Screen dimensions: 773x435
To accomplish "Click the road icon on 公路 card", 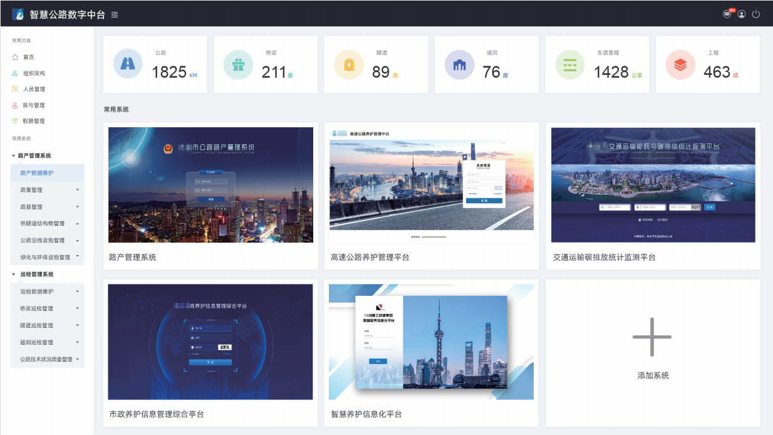I will (x=128, y=65).
